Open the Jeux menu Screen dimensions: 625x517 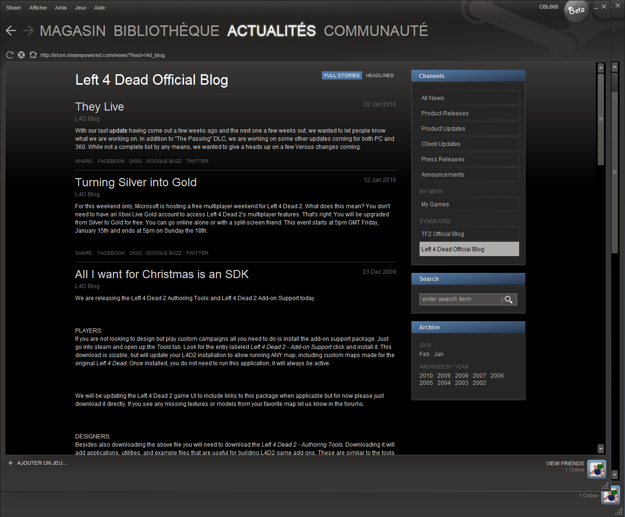(81, 8)
